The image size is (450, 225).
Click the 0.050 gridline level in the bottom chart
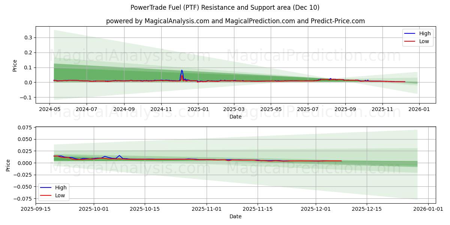tap(225, 139)
